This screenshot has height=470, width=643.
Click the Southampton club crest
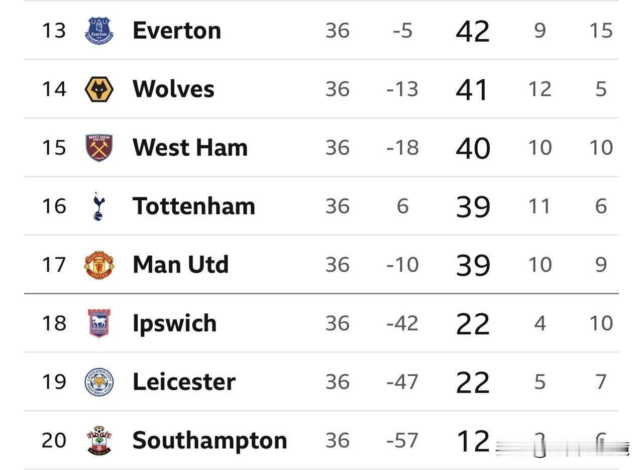click(x=99, y=440)
